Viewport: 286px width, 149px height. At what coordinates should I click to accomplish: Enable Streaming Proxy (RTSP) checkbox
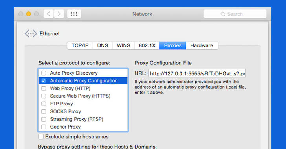[44, 119]
